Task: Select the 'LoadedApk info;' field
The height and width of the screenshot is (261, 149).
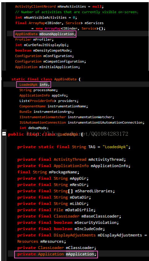Action: click(35, 85)
